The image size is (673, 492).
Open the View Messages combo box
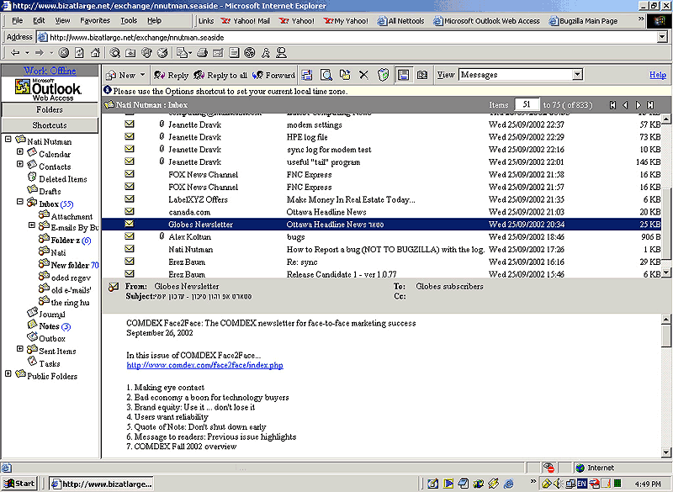[x=521, y=75]
